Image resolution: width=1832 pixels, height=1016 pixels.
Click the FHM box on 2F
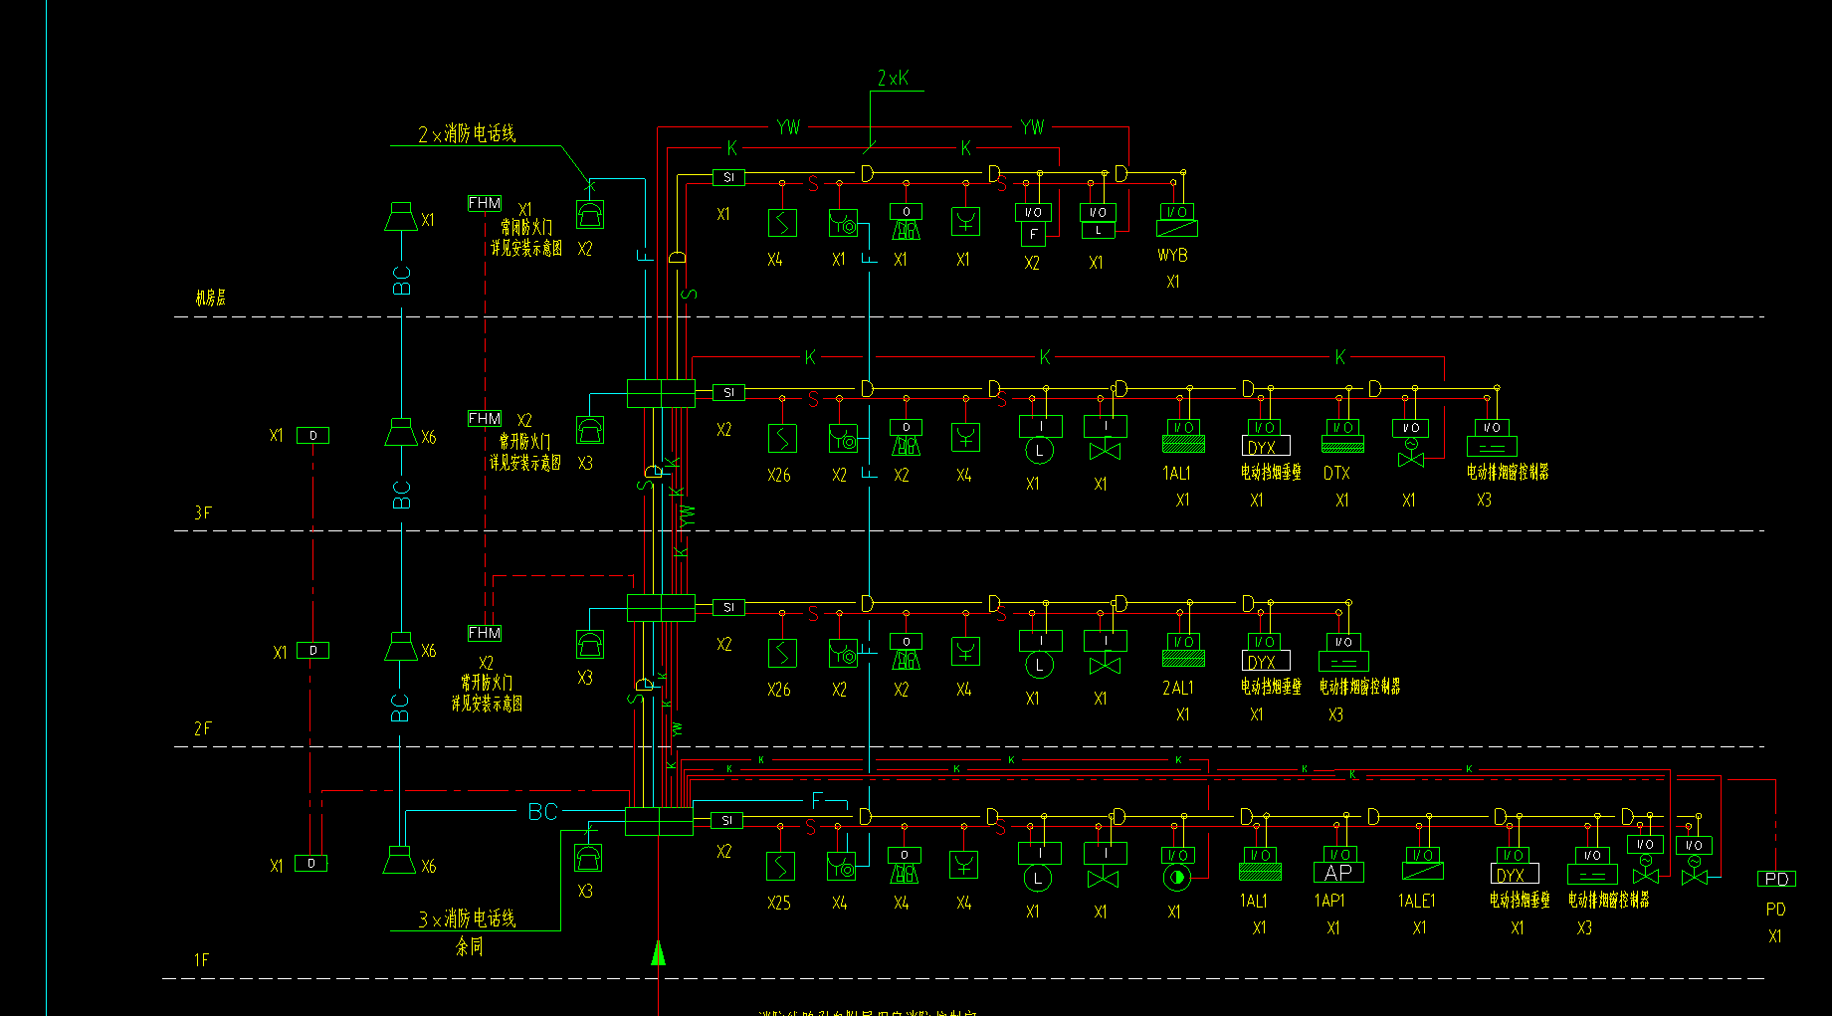[485, 633]
